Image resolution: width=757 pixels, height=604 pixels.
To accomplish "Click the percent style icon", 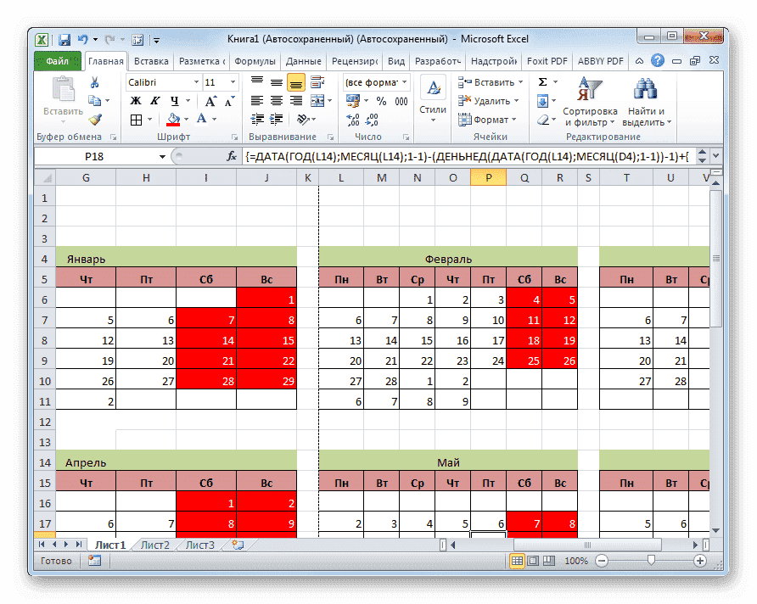I will [381, 101].
